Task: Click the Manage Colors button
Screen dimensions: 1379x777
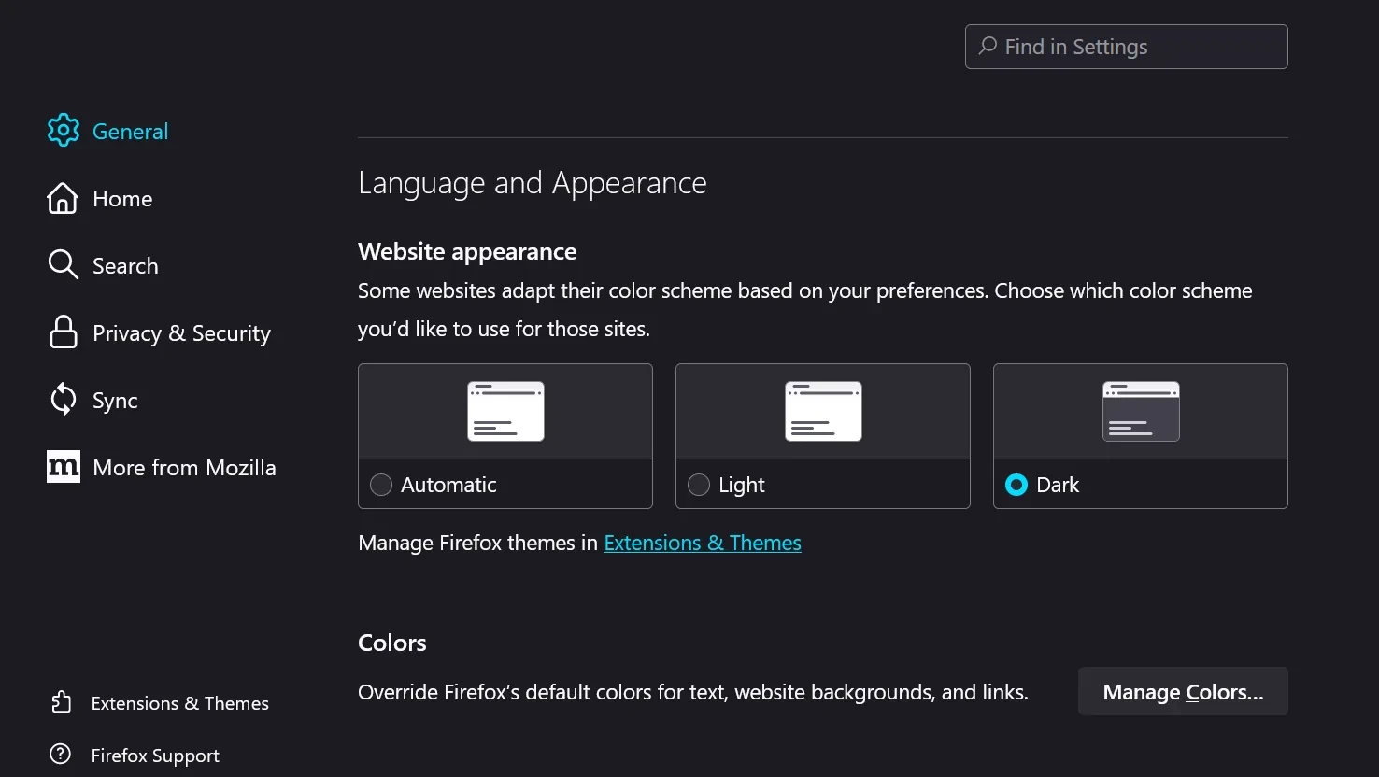Action: [x=1183, y=692]
